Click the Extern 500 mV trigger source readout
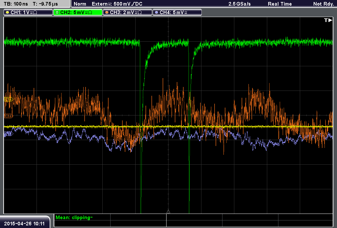Screen dimensions: 337x228 click(117, 4)
